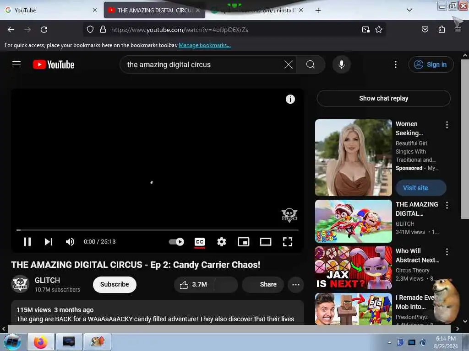
Task: Open GLITCH channel name link
Action: [x=47, y=280]
